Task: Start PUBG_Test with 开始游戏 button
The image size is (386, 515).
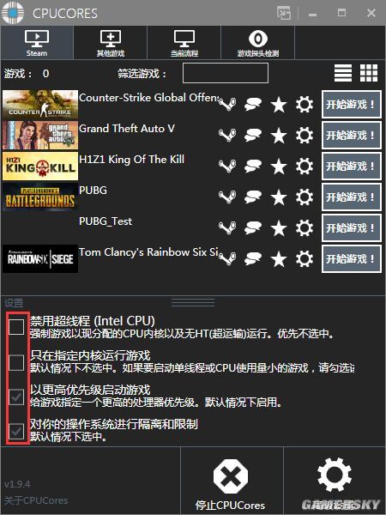Action: [351, 228]
